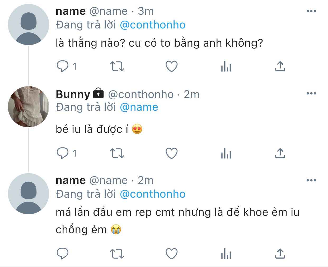The image size is (328, 267).
Task: Share the last tweet in the thread
Action: [x=280, y=254]
